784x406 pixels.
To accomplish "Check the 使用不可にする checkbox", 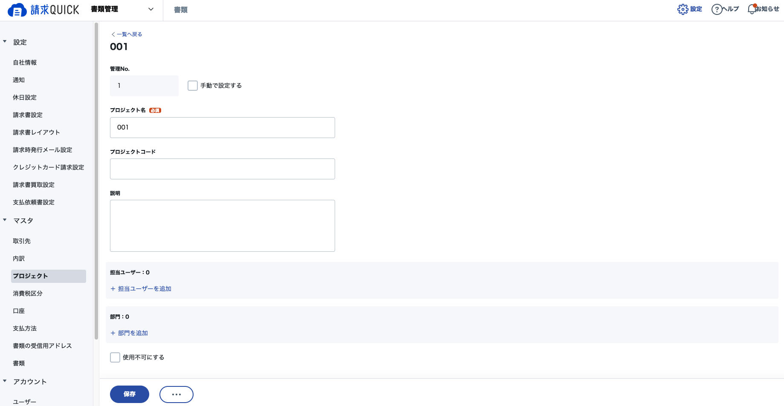I will pyautogui.click(x=115, y=357).
